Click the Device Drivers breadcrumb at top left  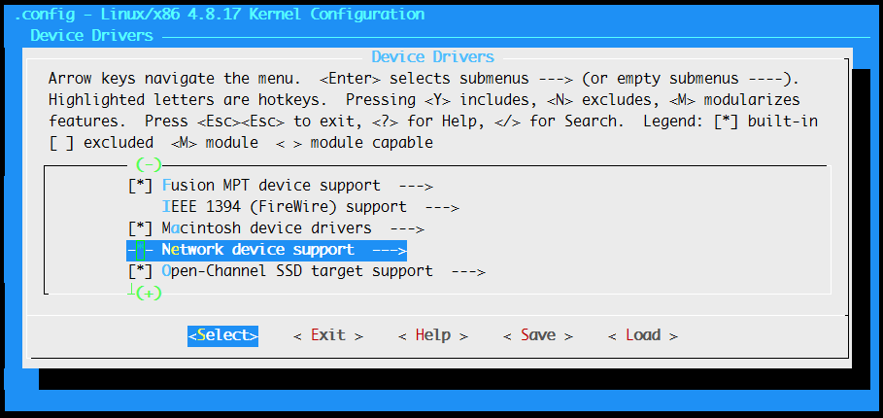click(91, 35)
